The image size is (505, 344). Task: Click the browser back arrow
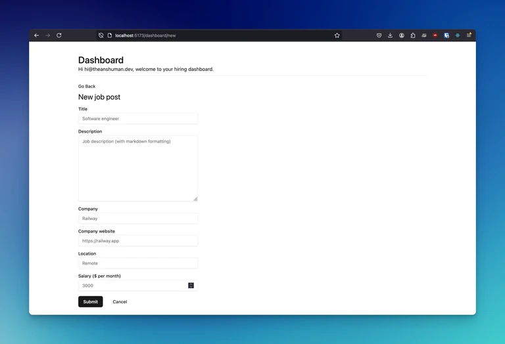pos(36,35)
